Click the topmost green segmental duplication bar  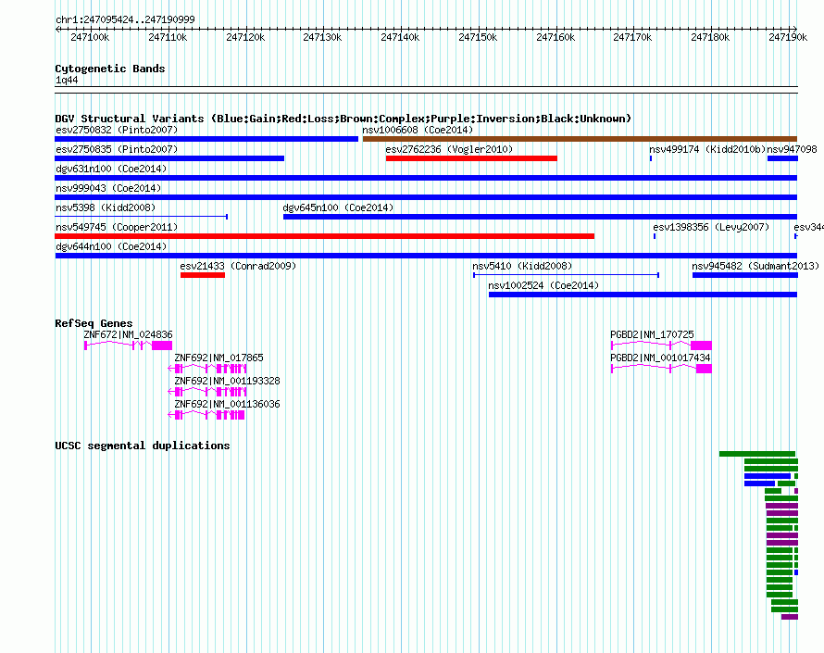pyautogui.click(x=757, y=454)
